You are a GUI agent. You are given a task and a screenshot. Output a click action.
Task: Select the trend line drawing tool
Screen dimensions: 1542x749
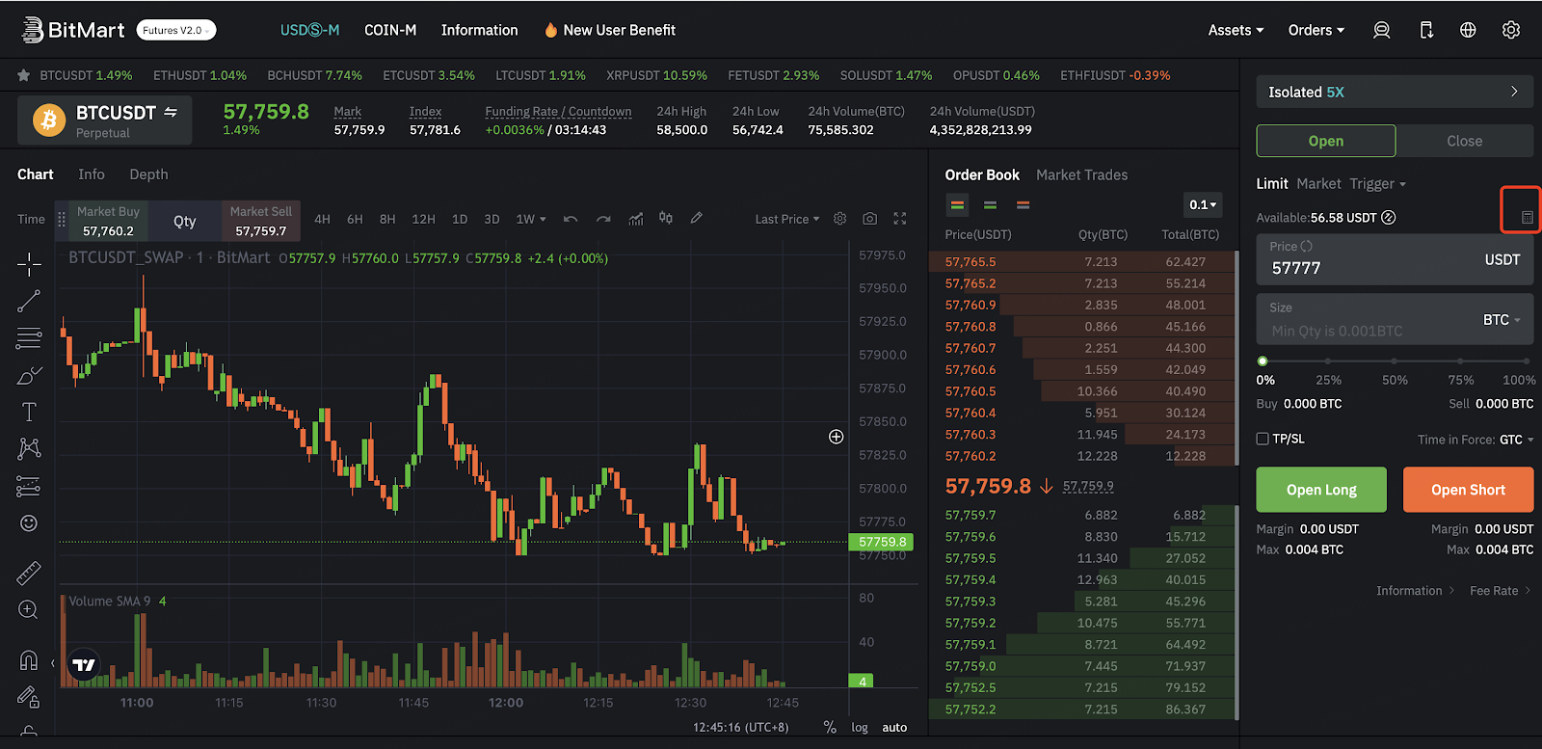point(29,301)
